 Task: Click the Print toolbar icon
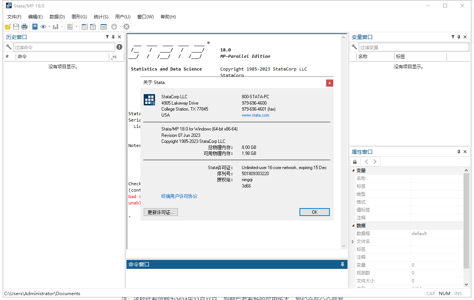pos(24,26)
